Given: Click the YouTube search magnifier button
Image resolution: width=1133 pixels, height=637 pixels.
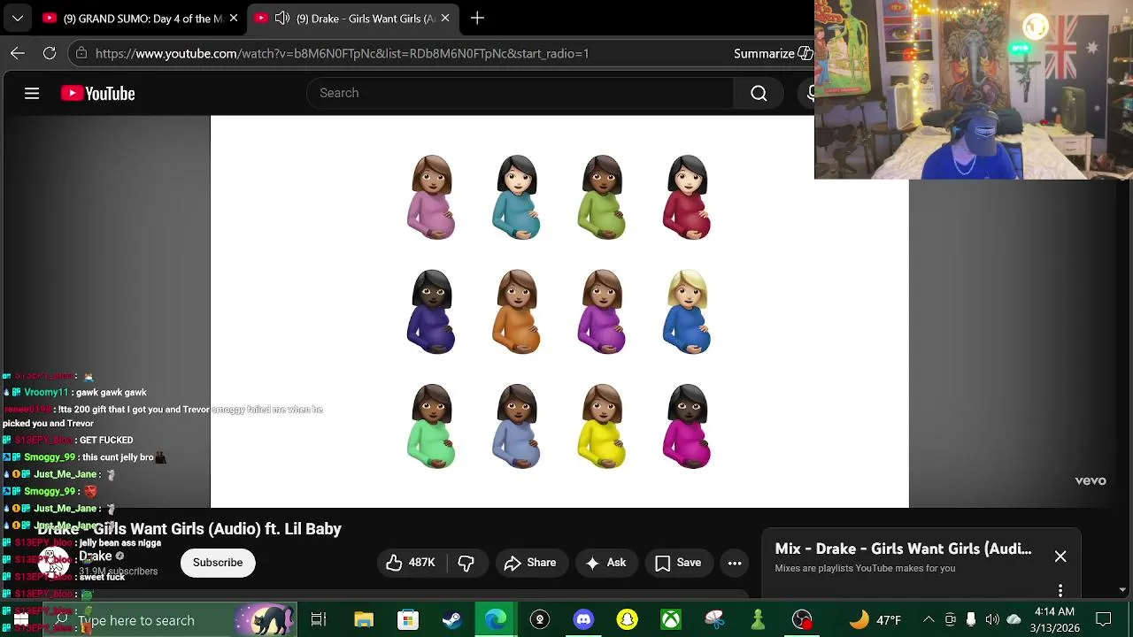Looking at the screenshot, I should [759, 93].
